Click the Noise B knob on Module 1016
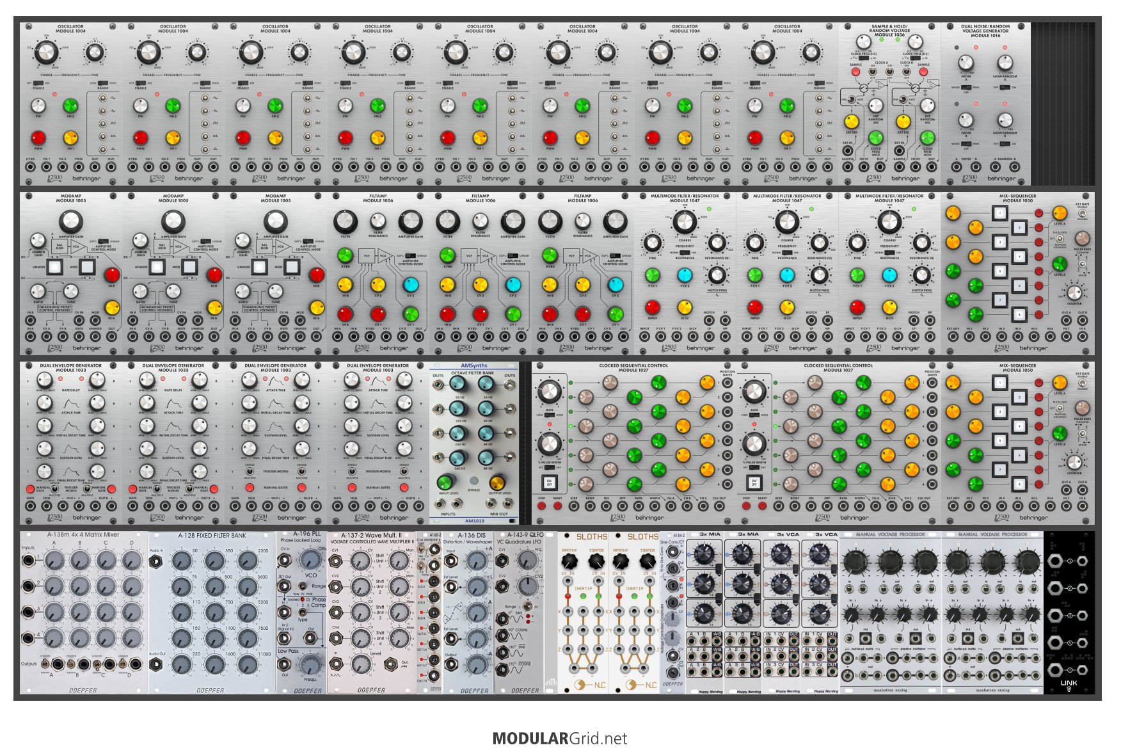 tap(966, 120)
